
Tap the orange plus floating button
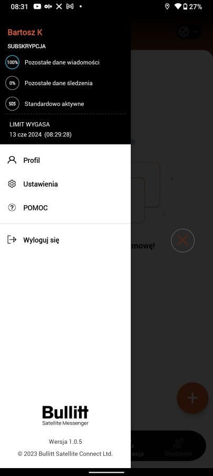(192, 398)
